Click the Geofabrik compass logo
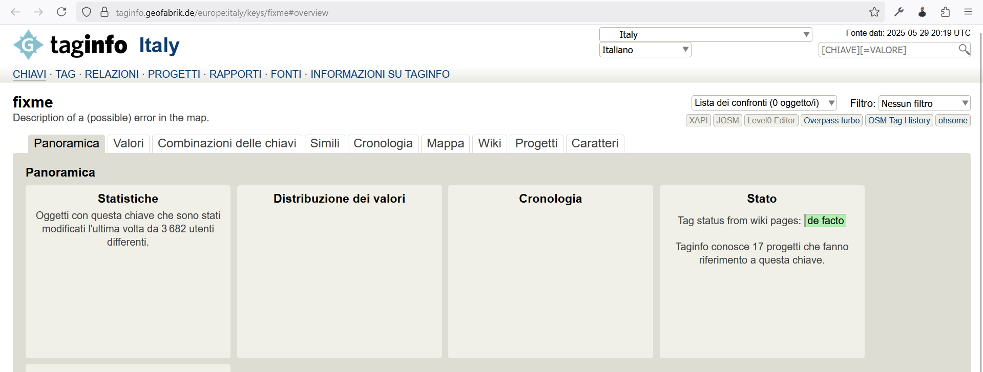 (28, 45)
